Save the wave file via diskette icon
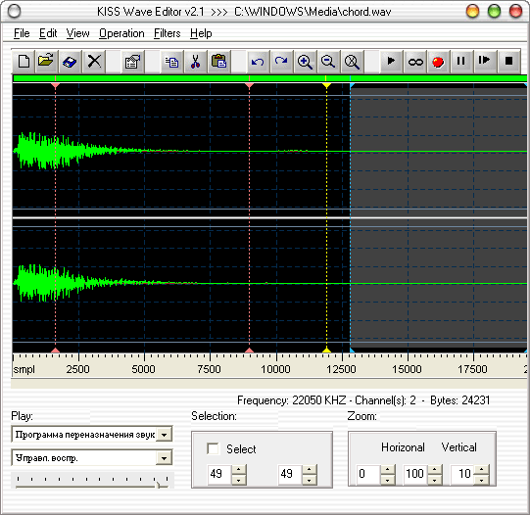Viewport: 530px width, 515px height. coord(70,62)
